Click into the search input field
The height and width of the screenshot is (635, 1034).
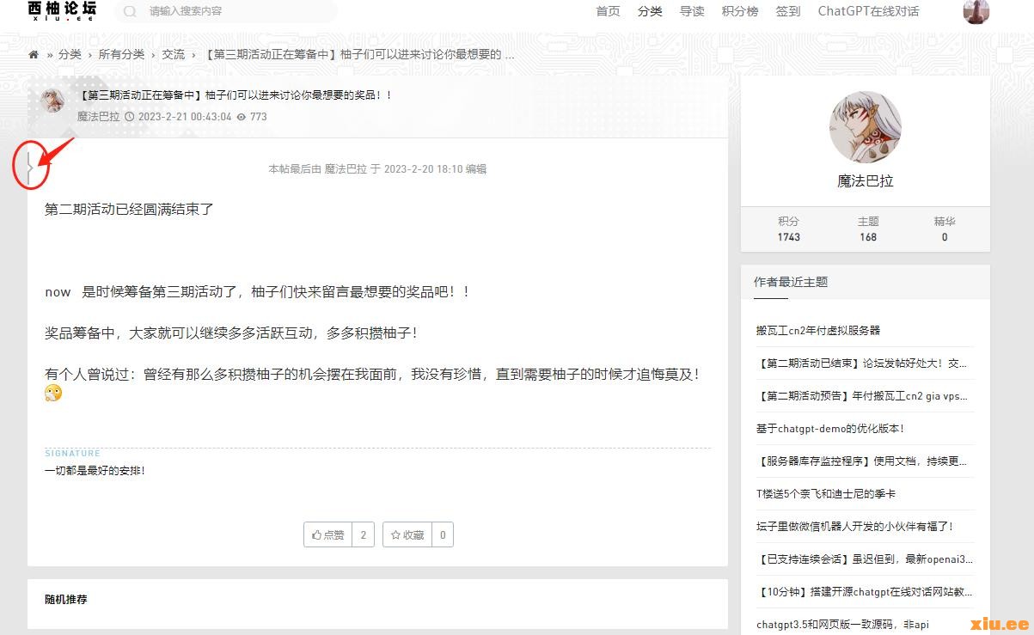click(x=232, y=11)
